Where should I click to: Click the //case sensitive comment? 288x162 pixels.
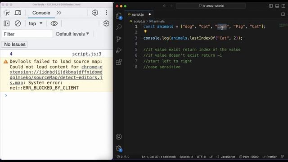pos(162,67)
